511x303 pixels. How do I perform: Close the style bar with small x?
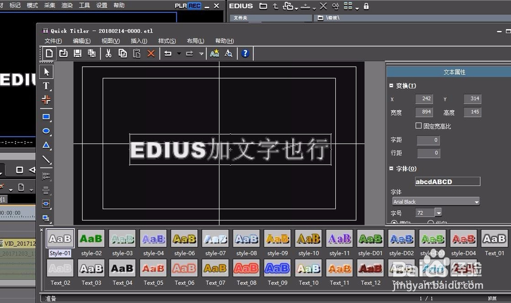[x=42, y=230]
